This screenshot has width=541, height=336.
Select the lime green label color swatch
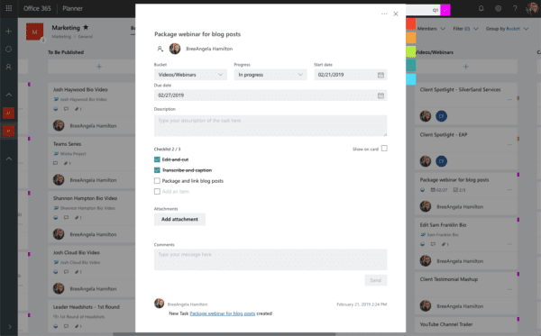(x=411, y=51)
